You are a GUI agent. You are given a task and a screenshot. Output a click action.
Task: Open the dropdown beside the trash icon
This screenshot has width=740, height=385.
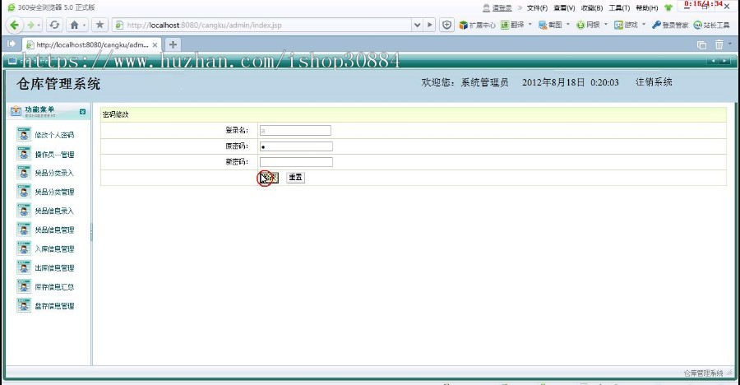tap(729, 44)
